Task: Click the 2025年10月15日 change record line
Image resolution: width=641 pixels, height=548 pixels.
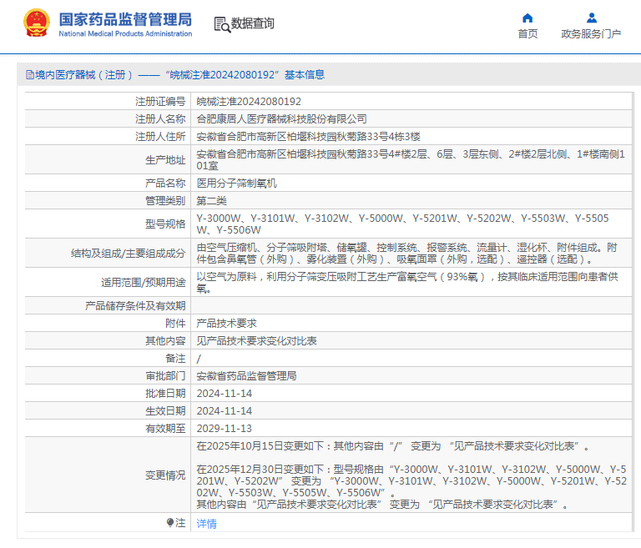Action: point(393,446)
